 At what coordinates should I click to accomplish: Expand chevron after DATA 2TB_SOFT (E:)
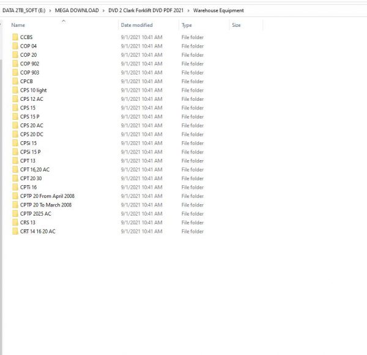pos(50,11)
